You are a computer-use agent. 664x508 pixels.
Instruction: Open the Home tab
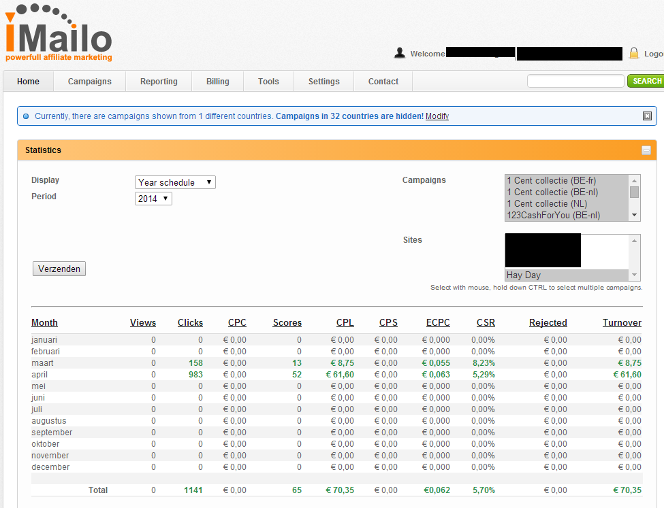pos(28,81)
